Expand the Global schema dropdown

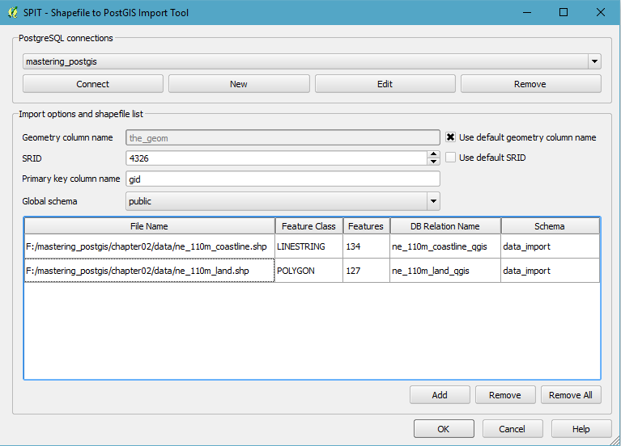tap(433, 201)
